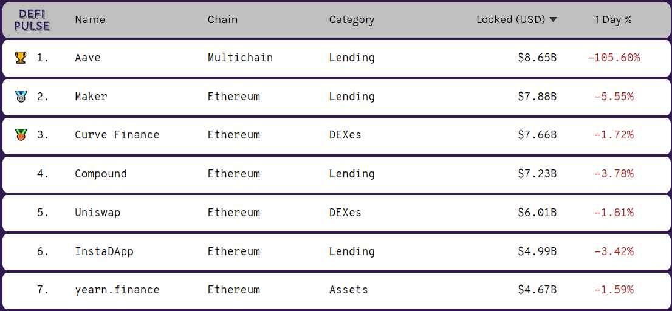Click the DeFi Pulse logo
The image size is (672, 311).
[x=32, y=20]
